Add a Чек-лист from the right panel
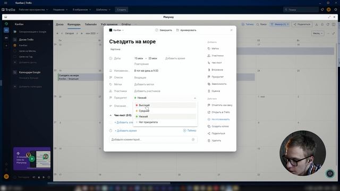This screenshot has width=340, height=191. (215, 63)
